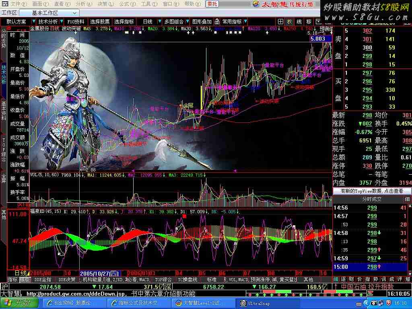This screenshot has width=412, height=309.
Task: Click the 多图组合 toolbar button
Action: (174, 22)
